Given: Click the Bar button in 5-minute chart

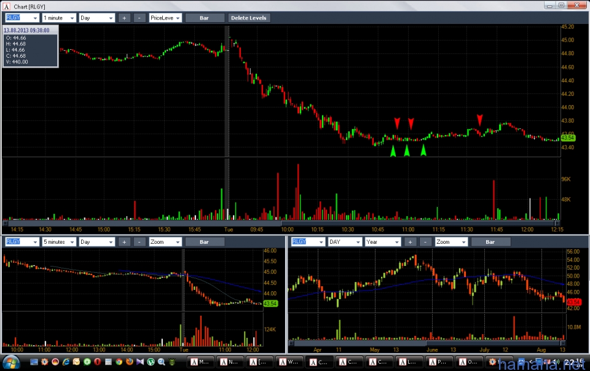Looking at the screenshot, I should click(204, 242).
